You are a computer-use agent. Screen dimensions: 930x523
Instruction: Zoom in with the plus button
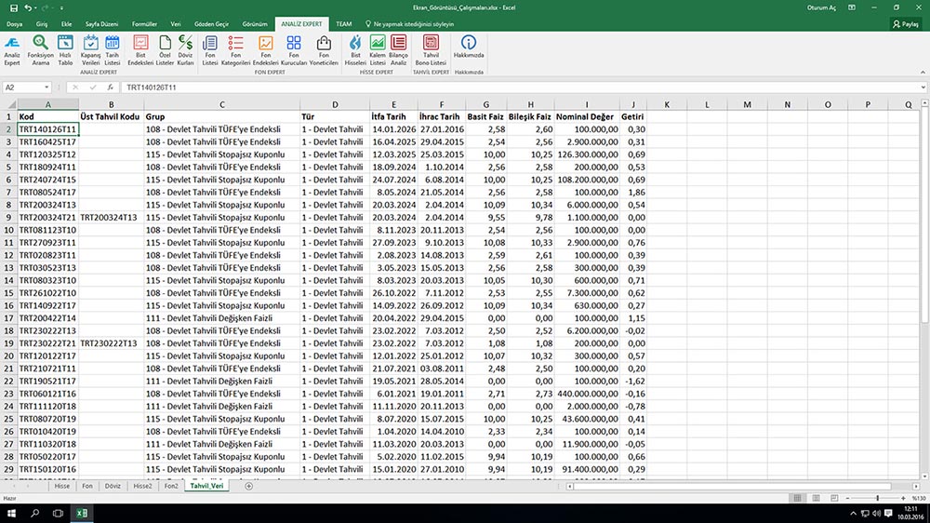point(903,498)
